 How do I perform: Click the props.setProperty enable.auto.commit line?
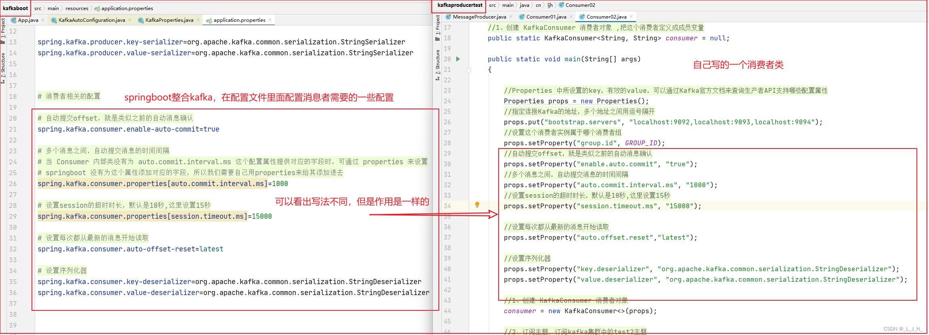coord(600,164)
